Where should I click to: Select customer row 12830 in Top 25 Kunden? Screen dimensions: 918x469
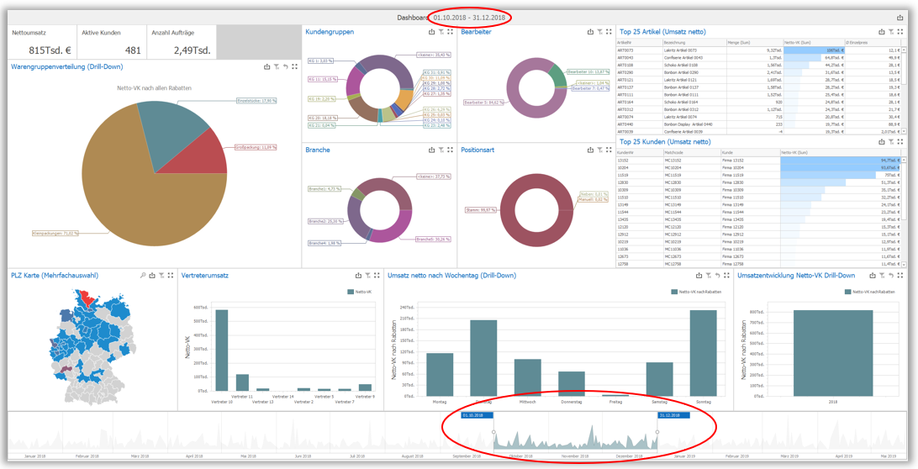tap(758, 182)
